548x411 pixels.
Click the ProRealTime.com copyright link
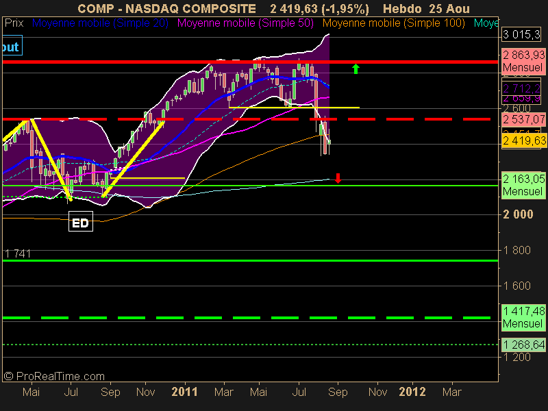pyautogui.click(x=55, y=376)
